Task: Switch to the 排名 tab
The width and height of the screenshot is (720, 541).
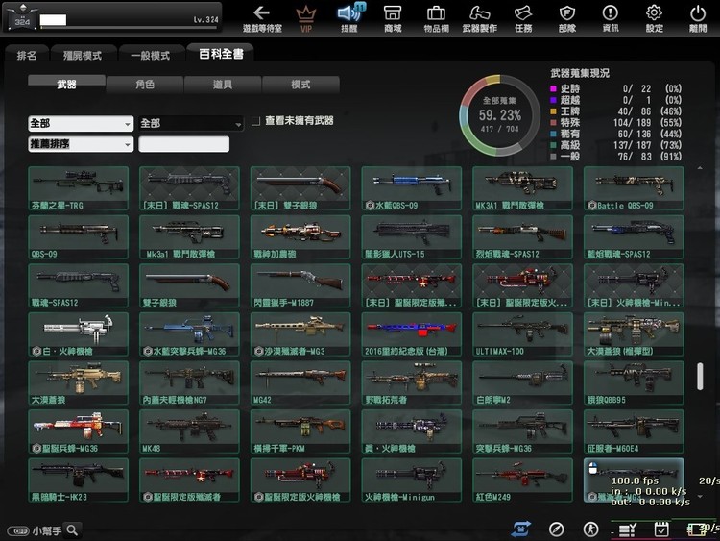Action: tap(27, 55)
